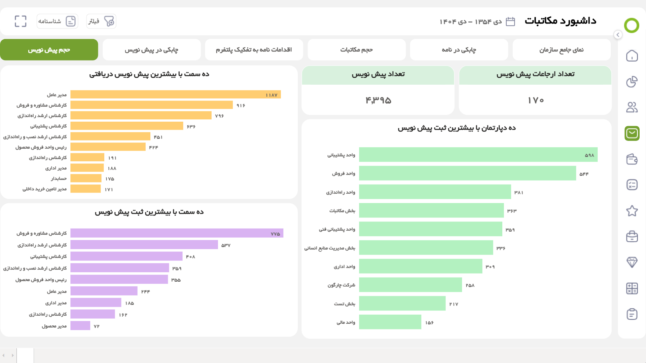Viewport: 646px width, 363px height.
Task: Open the clipboard icon in sidebar
Action: (x=632, y=314)
